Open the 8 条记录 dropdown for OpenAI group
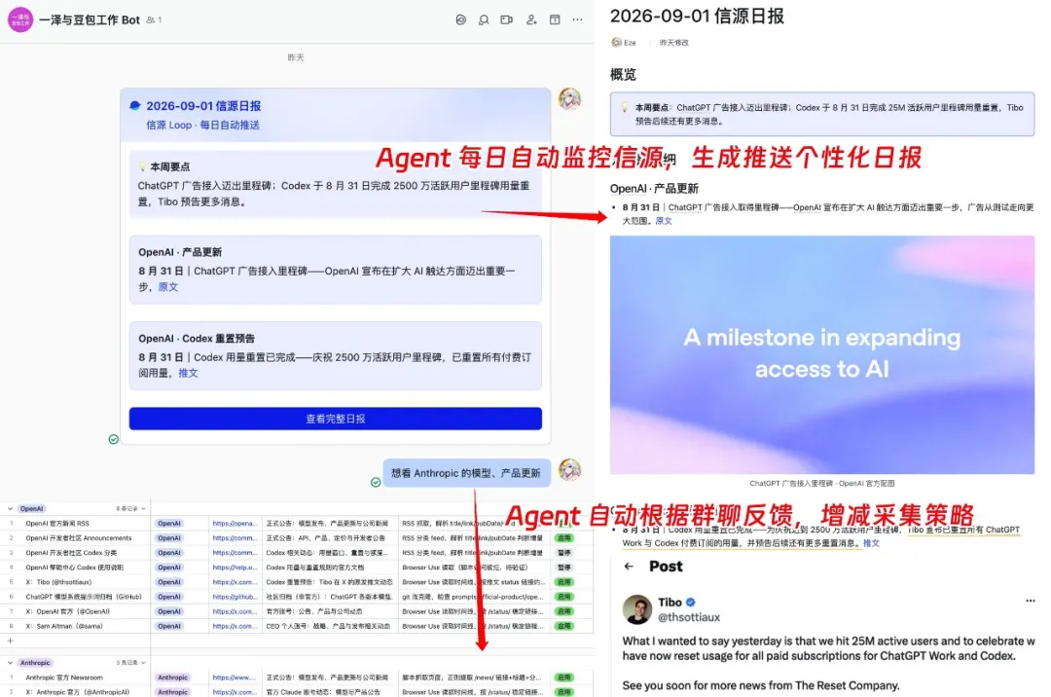This screenshot has width=1051, height=697. click(x=130, y=509)
